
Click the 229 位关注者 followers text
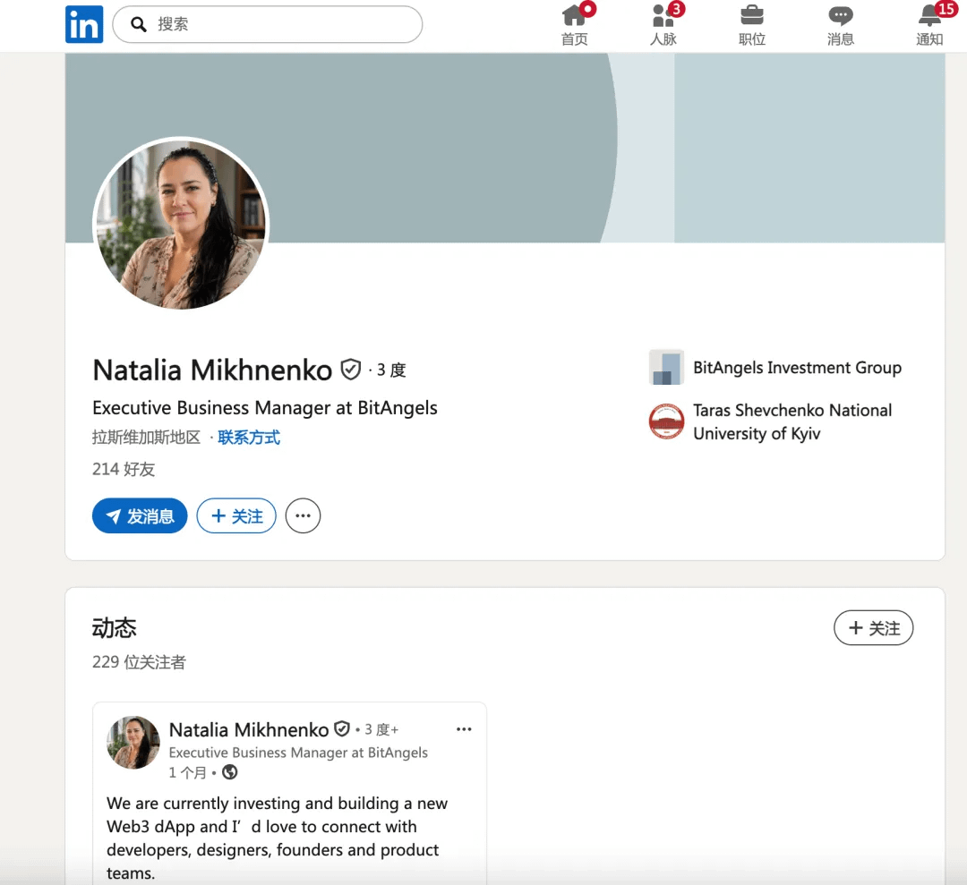[139, 662]
